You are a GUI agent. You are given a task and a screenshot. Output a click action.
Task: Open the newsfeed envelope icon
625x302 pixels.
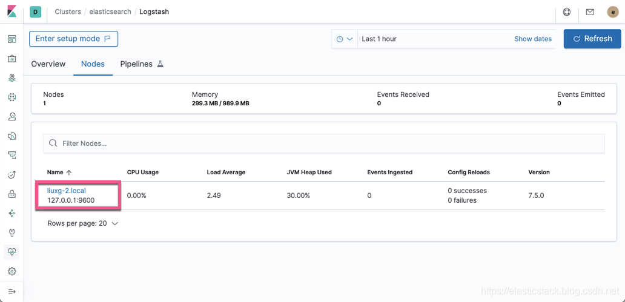(590, 12)
